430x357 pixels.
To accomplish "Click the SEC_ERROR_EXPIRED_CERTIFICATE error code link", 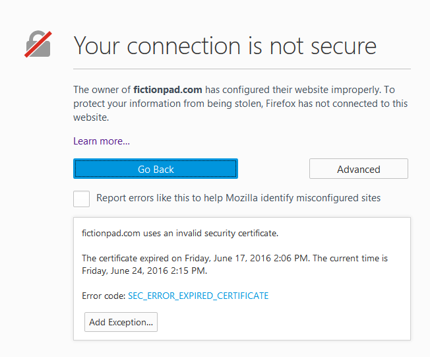I will (x=198, y=296).
